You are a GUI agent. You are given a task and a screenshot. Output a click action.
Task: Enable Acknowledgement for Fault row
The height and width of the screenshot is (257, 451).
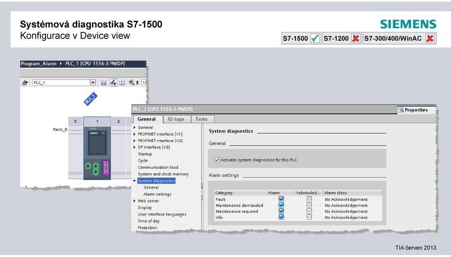click(309, 199)
